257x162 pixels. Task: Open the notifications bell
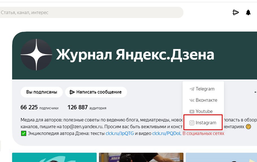click(x=248, y=12)
